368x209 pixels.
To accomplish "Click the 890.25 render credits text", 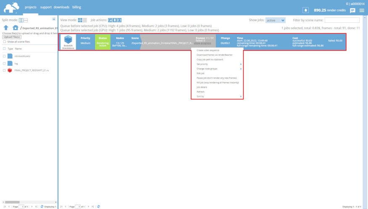I will pos(330,11).
